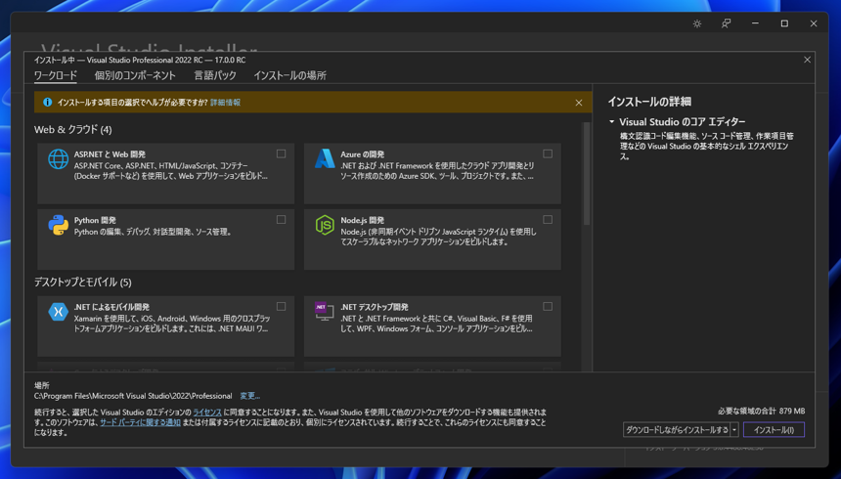Click the feedback icon in title bar
Screen dimensions: 841x479
pos(727,23)
